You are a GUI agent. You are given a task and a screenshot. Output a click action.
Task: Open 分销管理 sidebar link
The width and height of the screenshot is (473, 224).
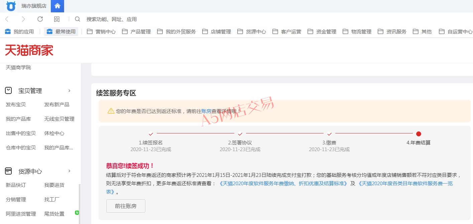(x=16, y=200)
